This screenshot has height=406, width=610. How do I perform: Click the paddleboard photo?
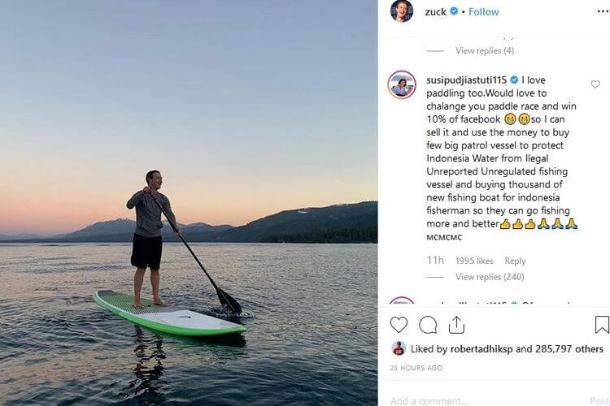point(189,203)
